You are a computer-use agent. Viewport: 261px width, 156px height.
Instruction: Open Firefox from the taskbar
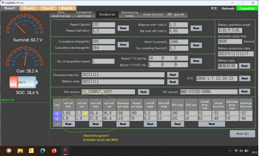54,151
